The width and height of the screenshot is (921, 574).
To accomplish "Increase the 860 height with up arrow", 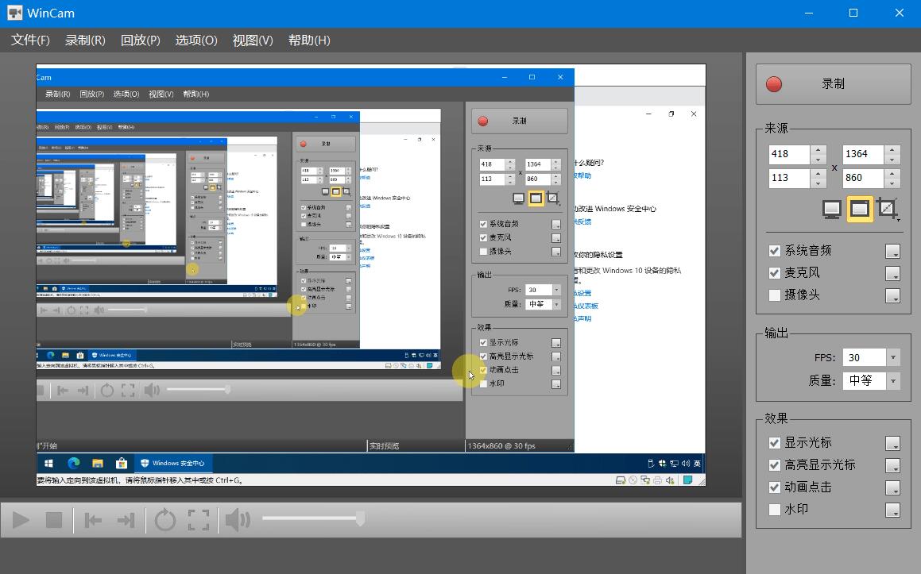I will (x=892, y=174).
